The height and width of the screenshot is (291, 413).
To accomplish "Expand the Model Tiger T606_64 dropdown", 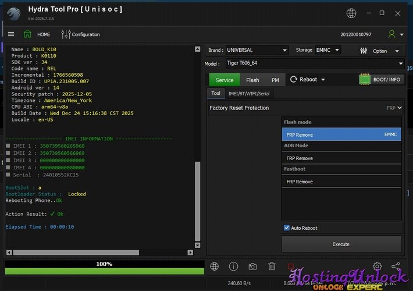I will (315, 63).
